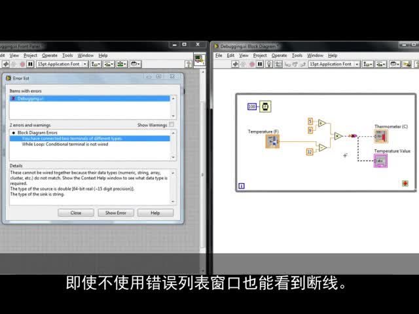The image size is (419, 314).
Task: Open Edit menu in Block Diagram window
Action: (x=230, y=55)
